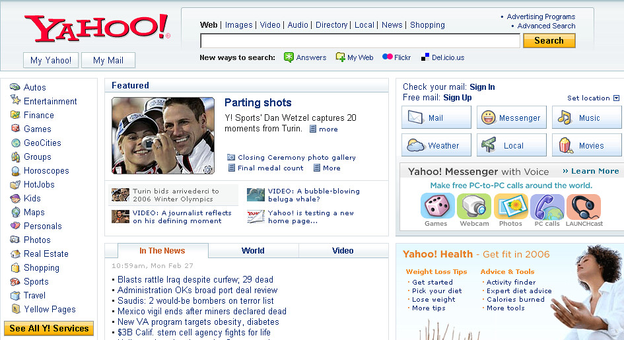Expand the Set location dropdown arrow
Screen dimensions: 624x340
617,98
